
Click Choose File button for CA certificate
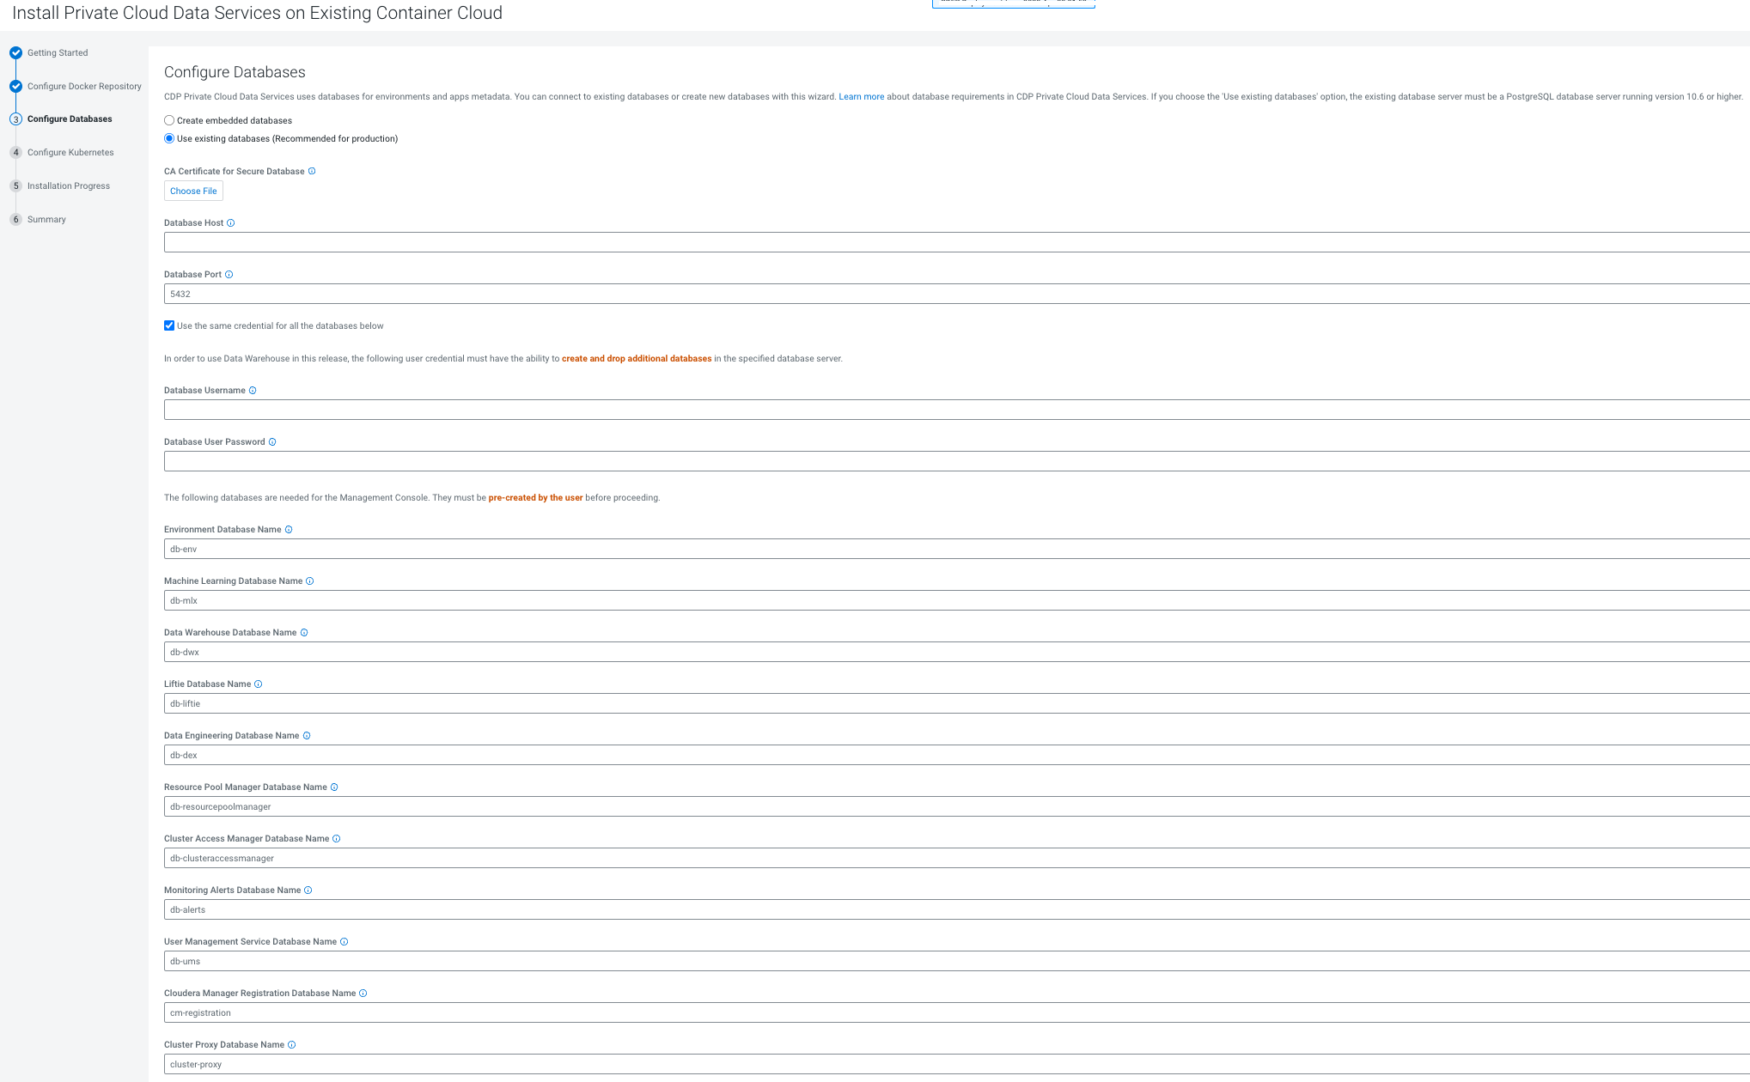(x=193, y=191)
